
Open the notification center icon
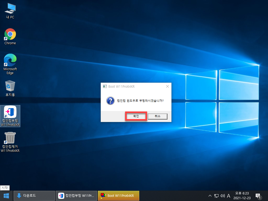click(x=258, y=196)
